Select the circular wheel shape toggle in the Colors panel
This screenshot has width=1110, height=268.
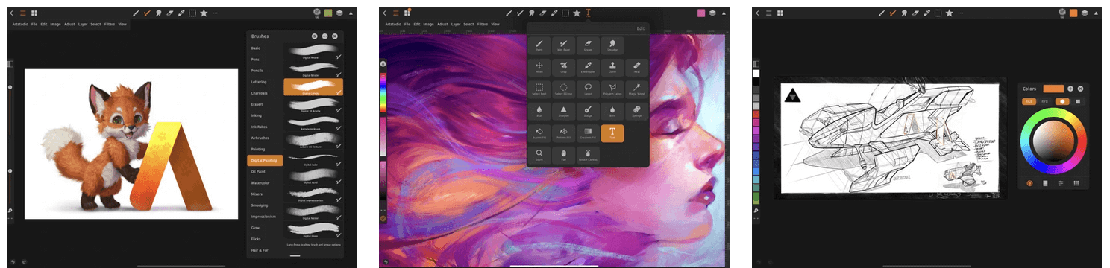(1062, 101)
